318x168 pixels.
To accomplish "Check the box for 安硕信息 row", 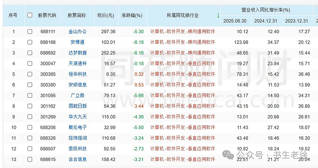I will (x=30, y=85).
